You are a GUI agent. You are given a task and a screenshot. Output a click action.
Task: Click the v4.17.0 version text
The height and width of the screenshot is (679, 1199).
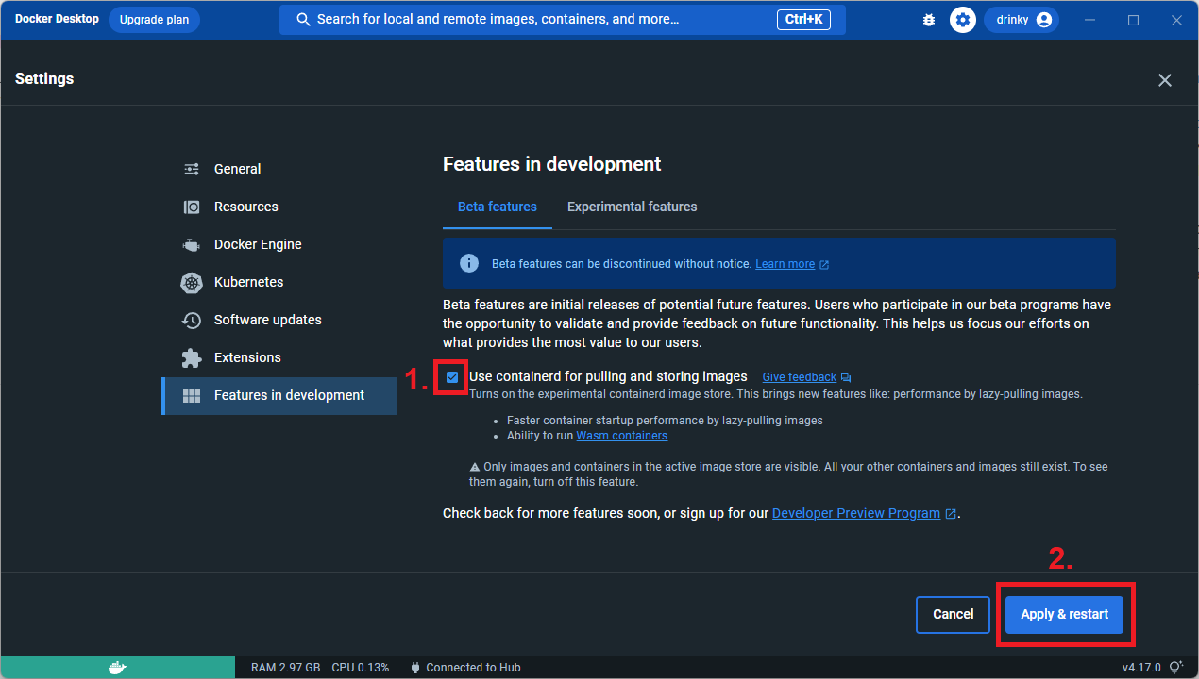pyautogui.click(x=1142, y=668)
